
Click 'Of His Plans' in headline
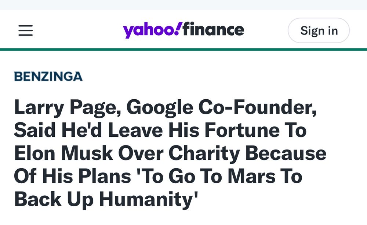tap(73, 176)
